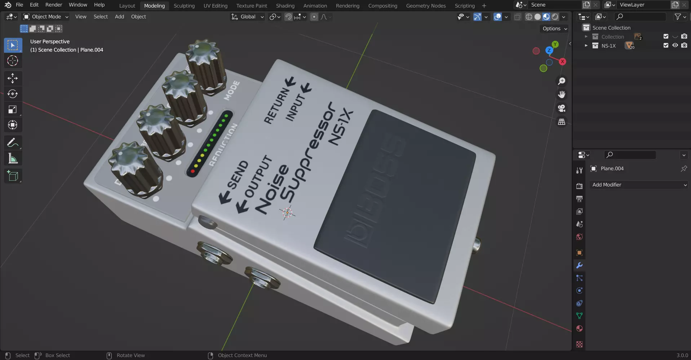Pin the Plane.004 properties context

coord(683,169)
